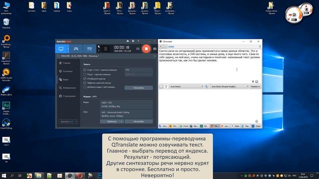Swap languages in QTranslate
The height and width of the screenshot is (179, 319).
(x=206, y=87)
